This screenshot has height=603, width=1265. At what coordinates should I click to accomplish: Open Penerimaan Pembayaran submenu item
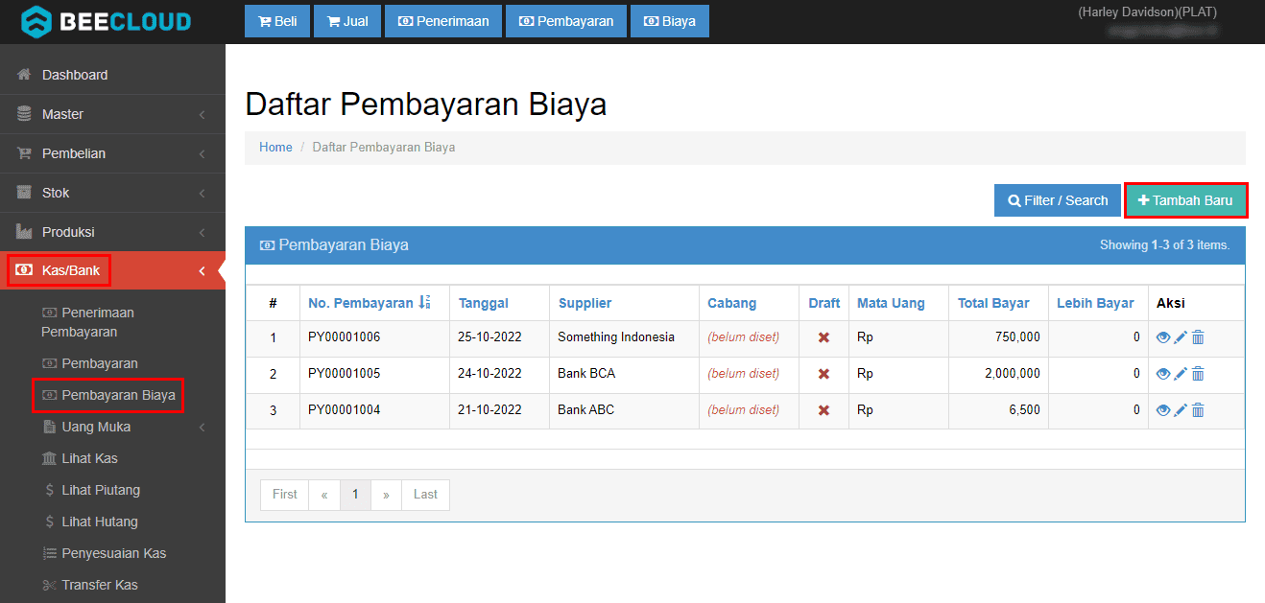(87, 322)
